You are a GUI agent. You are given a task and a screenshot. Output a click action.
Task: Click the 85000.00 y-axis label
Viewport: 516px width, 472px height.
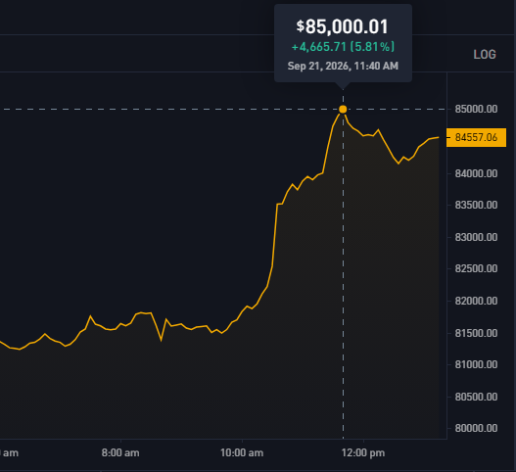click(476, 109)
